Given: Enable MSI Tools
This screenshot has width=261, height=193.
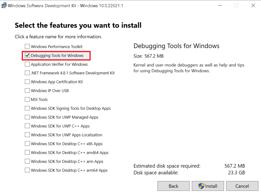Looking at the screenshot, I should (27, 99).
